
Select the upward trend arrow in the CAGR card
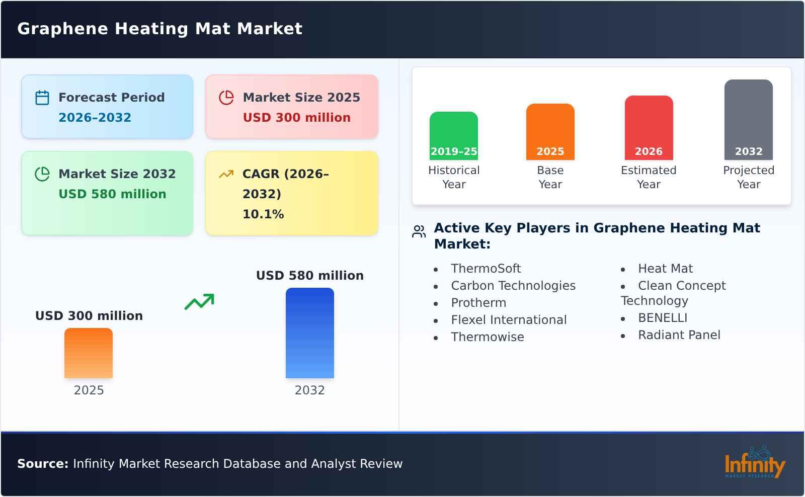pyautogui.click(x=227, y=174)
